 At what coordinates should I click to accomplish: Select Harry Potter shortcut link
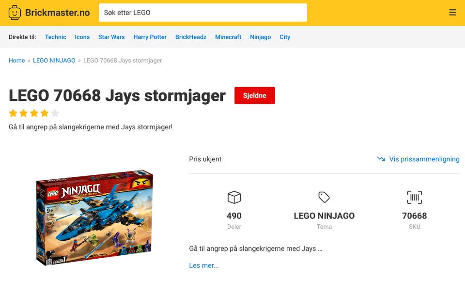tap(150, 37)
